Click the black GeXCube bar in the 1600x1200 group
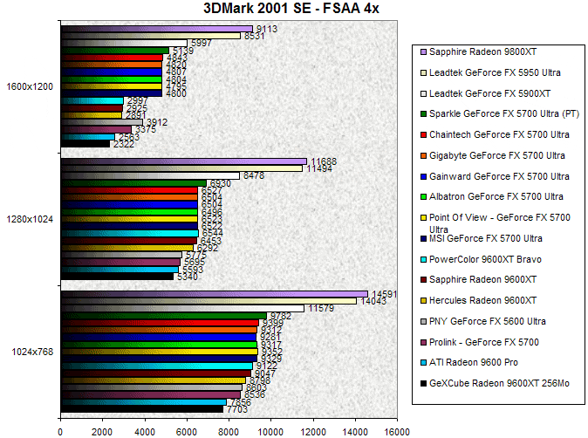 coord(85,144)
